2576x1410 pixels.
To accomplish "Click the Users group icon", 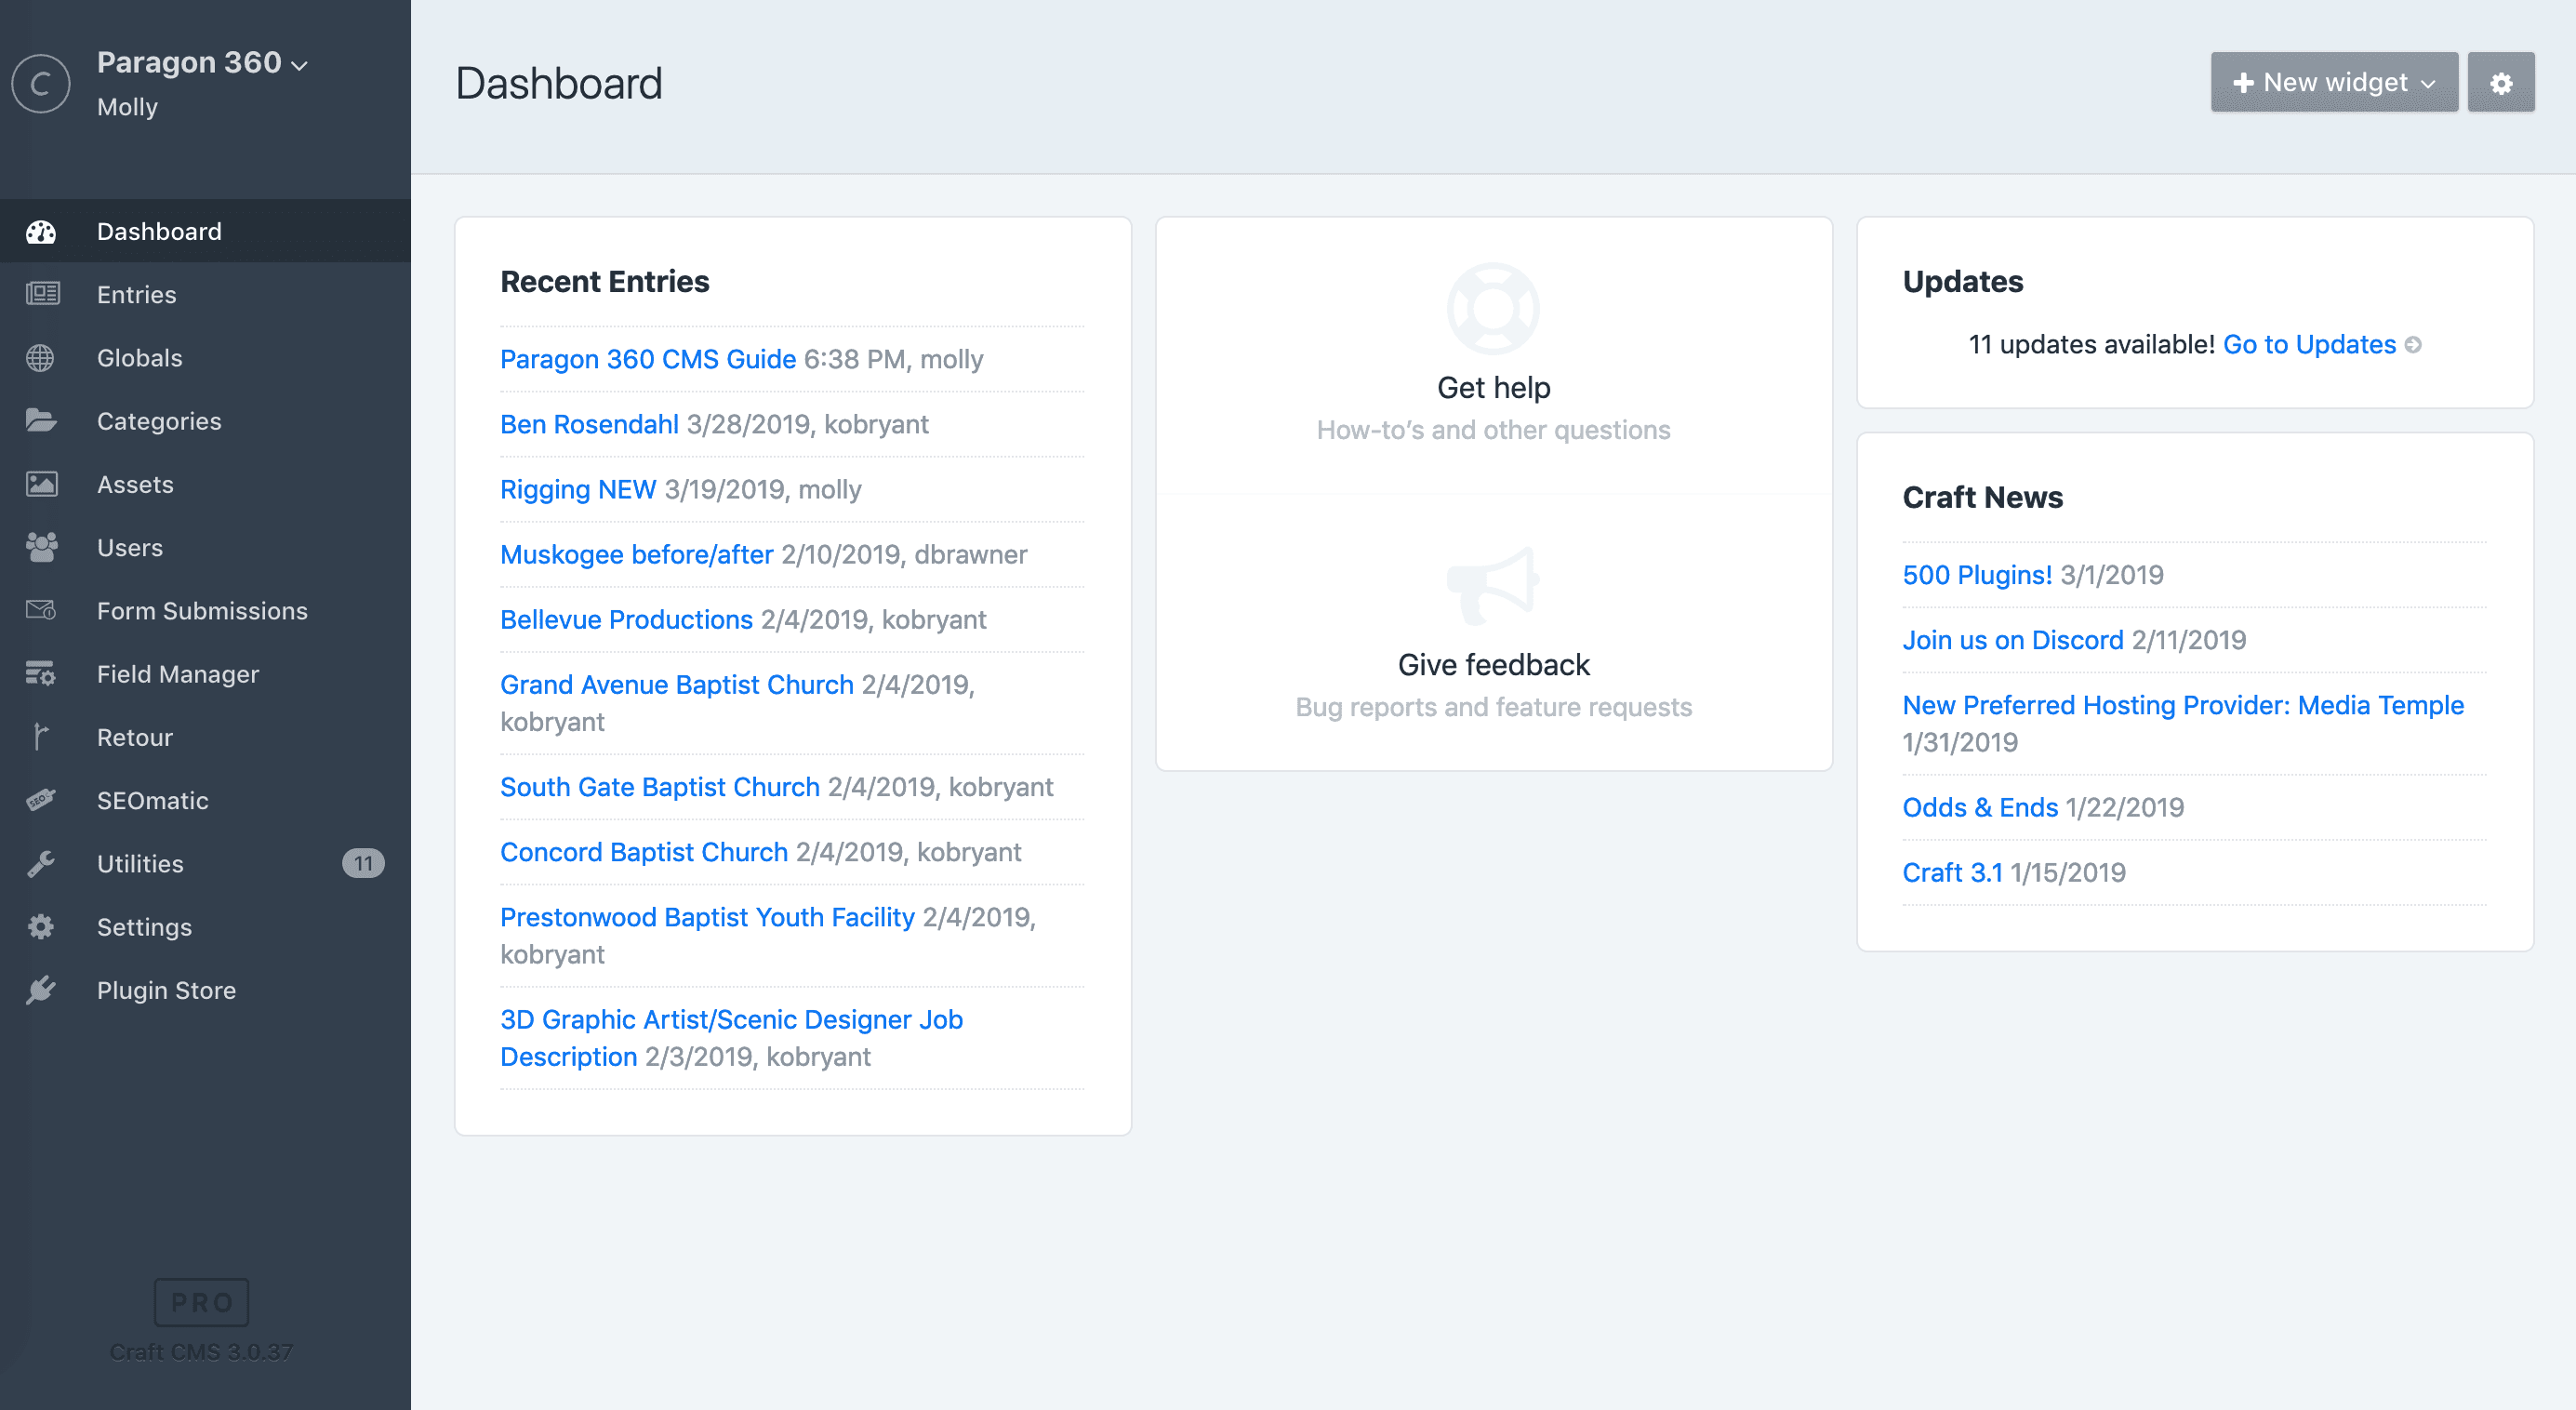I will click(41, 547).
